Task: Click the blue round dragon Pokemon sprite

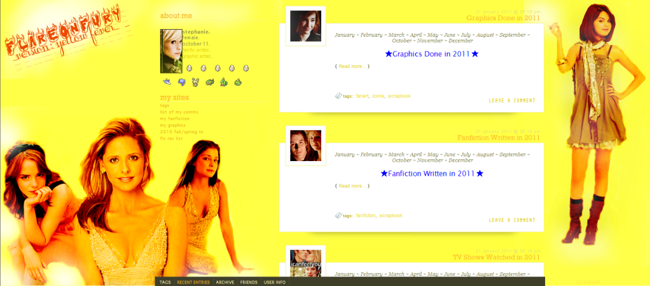Action: 181,82
